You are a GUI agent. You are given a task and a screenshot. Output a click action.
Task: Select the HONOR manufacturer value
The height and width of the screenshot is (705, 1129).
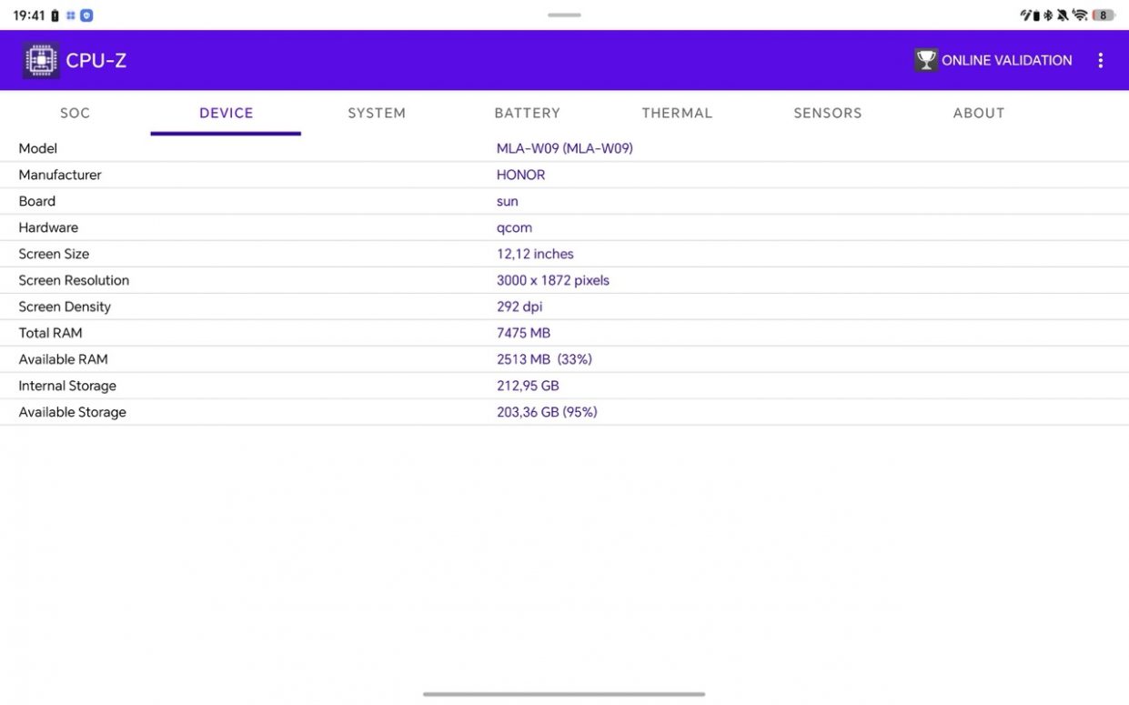(521, 175)
